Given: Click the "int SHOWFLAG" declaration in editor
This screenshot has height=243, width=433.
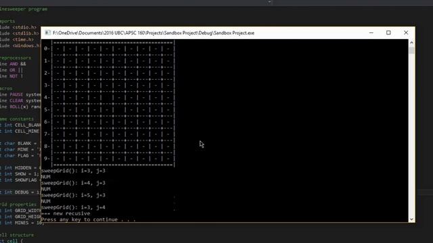Looking at the screenshot, I should click(20, 180).
